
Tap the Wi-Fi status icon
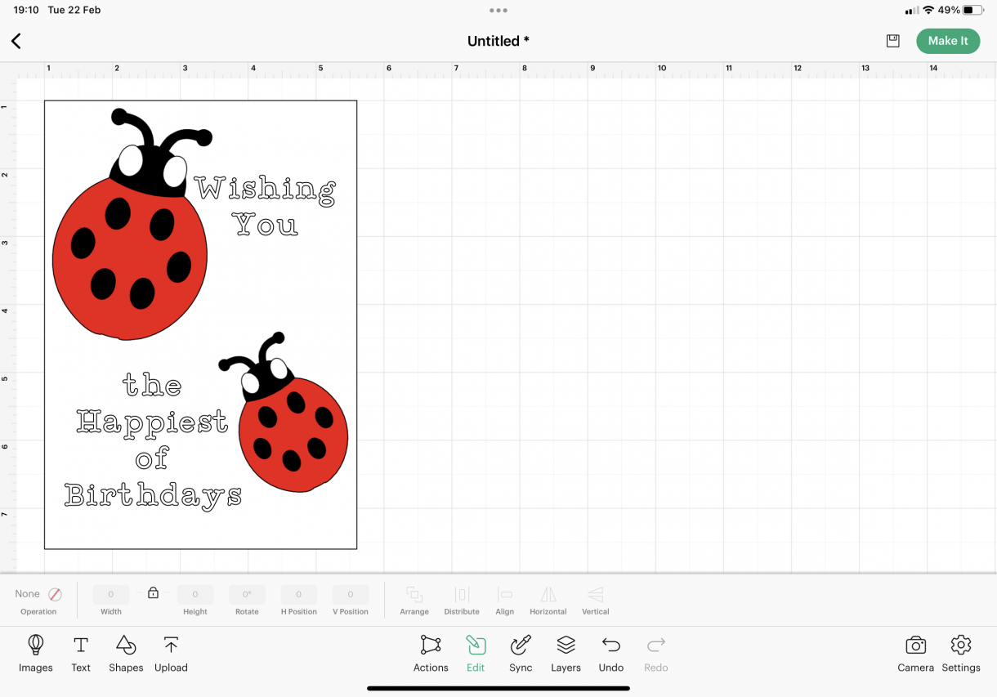(928, 11)
